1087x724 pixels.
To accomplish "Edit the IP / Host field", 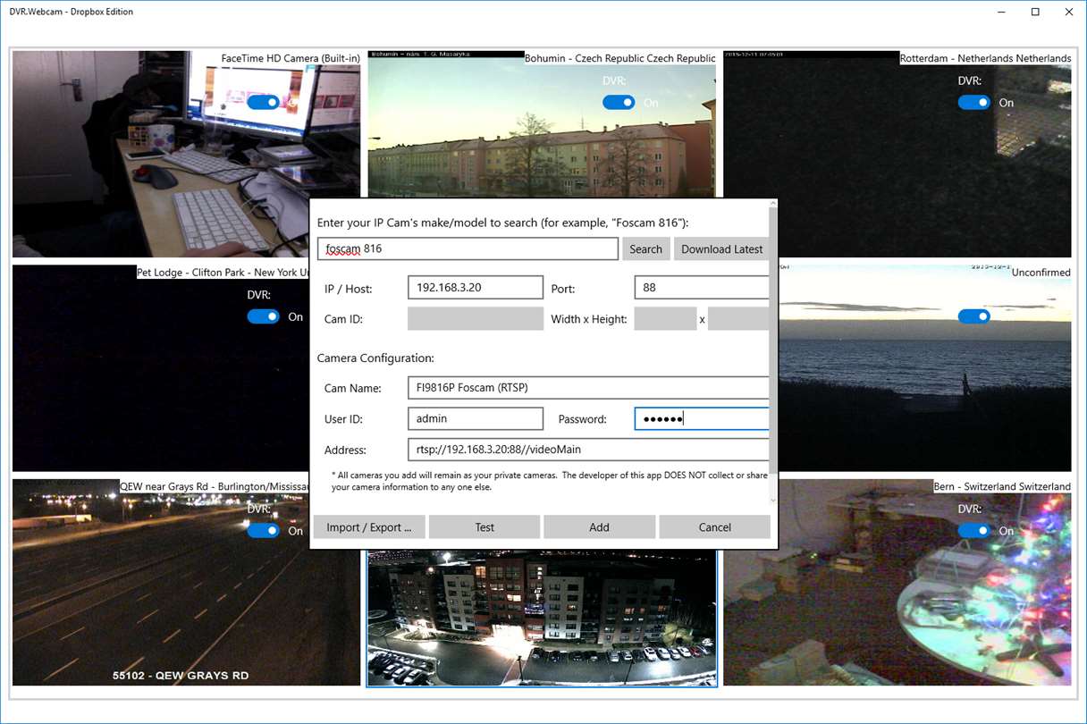I will coord(476,287).
